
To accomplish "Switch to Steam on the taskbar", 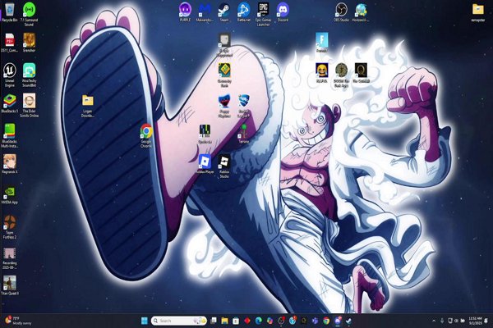I will [348, 321].
